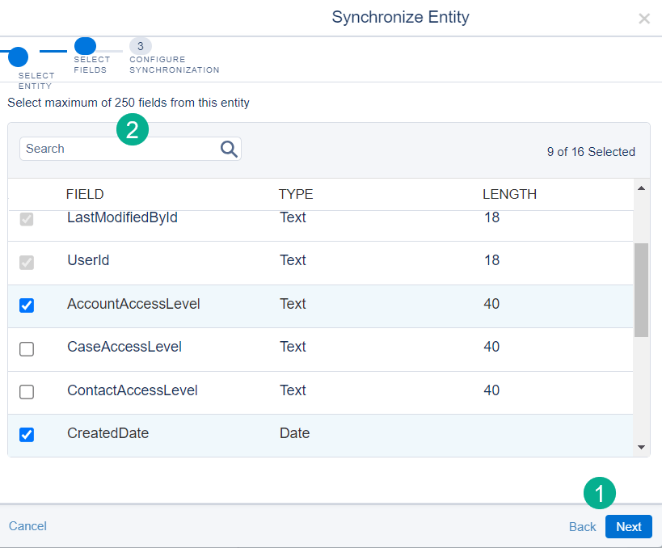Uncheck the AccountAccessLevel checkbox
The image size is (662, 548).
pyautogui.click(x=27, y=305)
